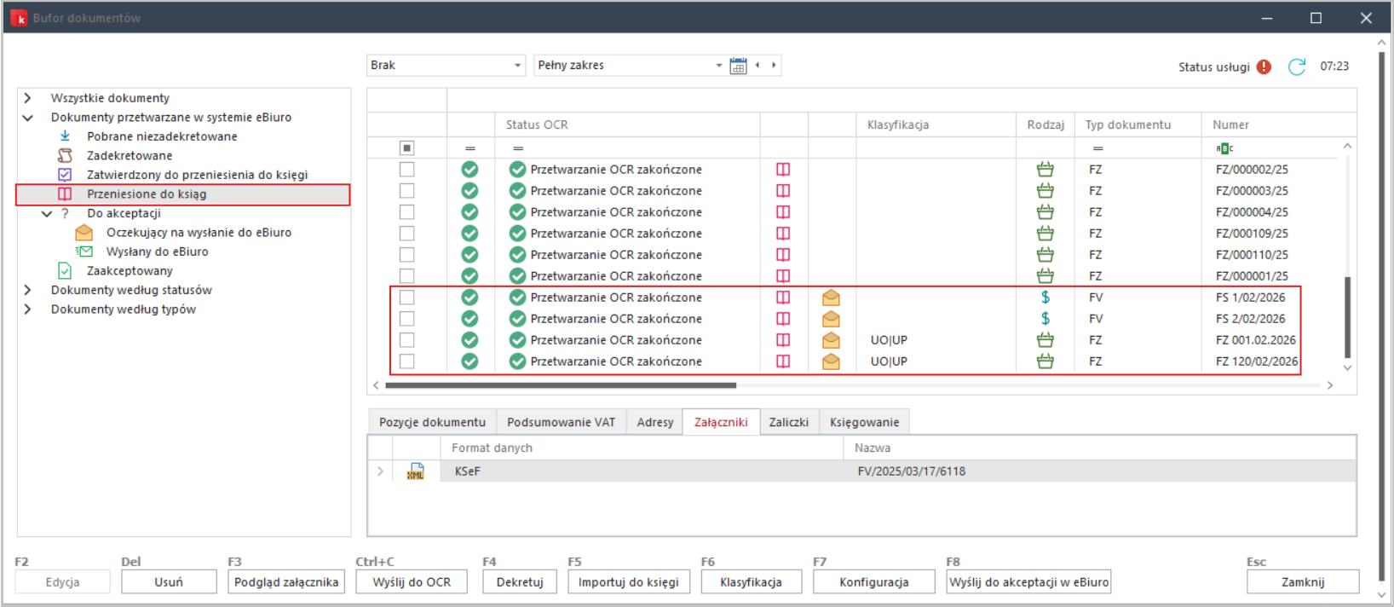Expand the Wszystkie dokumenty tree node

(27, 98)
